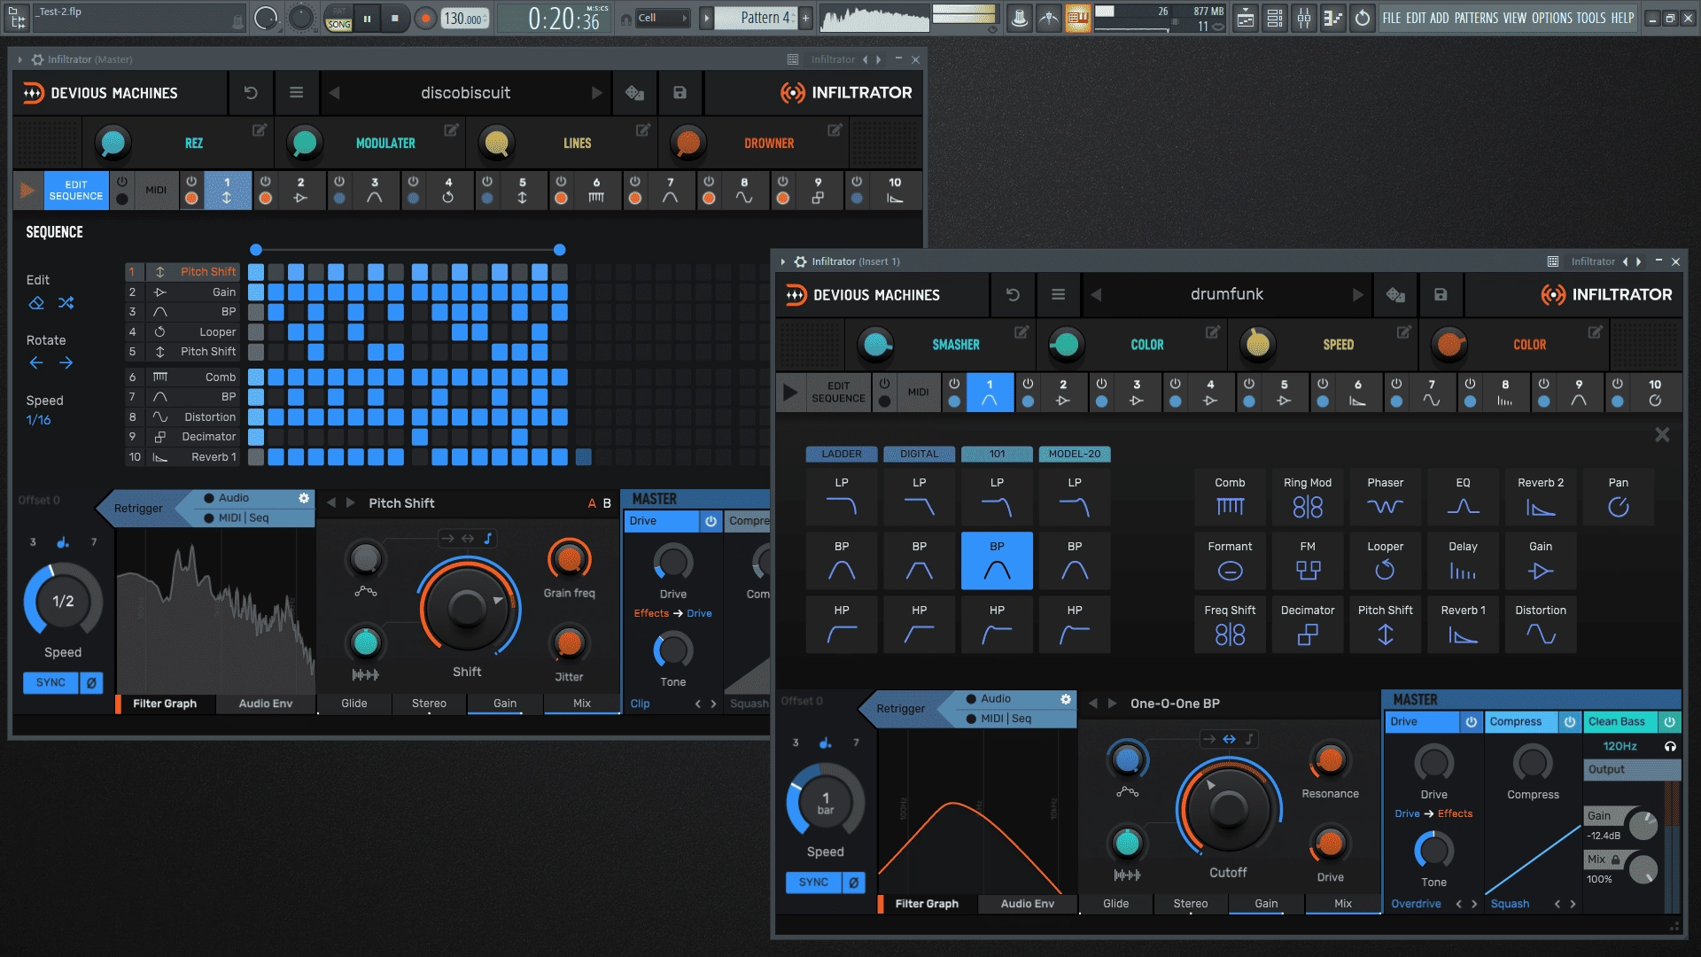Screen dimensions: 1701x957
Task: Toggle the Drive power button in drumfunk Master
Action: click(x=1472, y=721)
